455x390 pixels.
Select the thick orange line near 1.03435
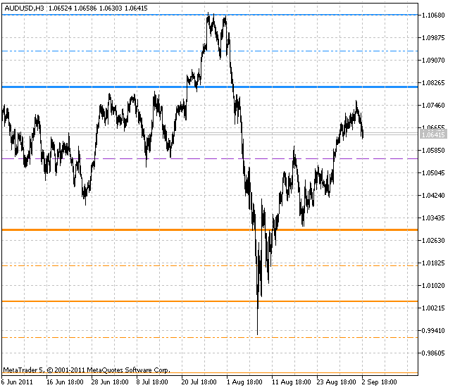click(210, 230)
